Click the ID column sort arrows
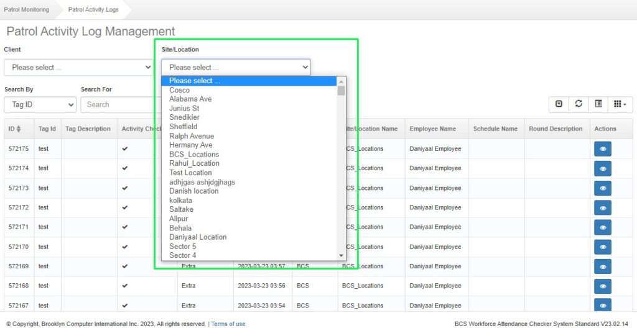Viewport: 637px width, 336px height. [x=19, y=129]
